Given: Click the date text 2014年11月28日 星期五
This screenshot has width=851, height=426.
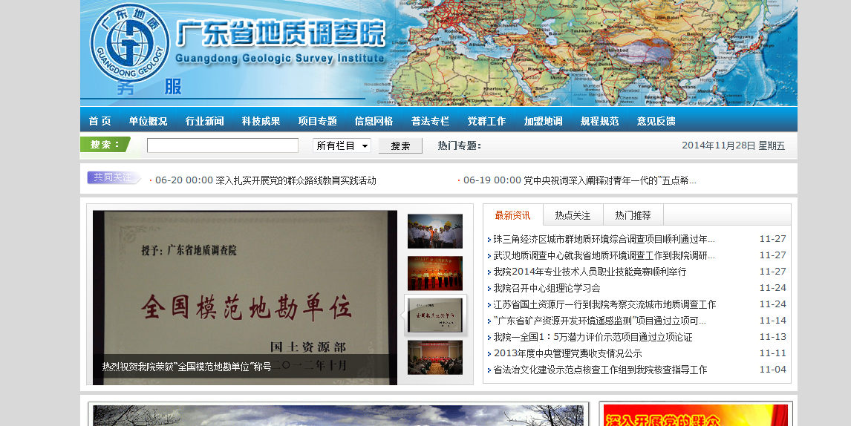Looking at the screenshot, I should tap(733, 145).
